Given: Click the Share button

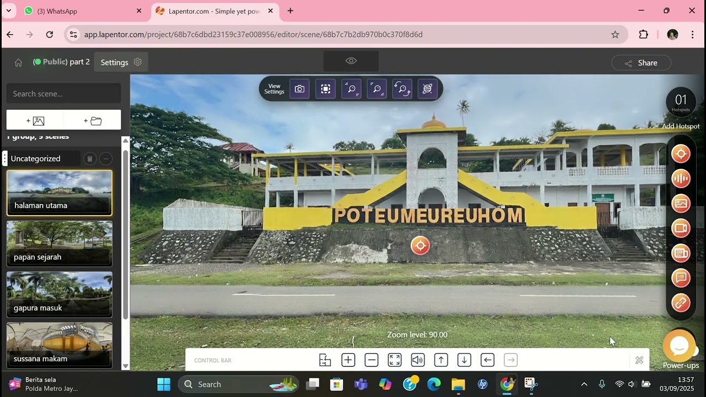Looking at the screenshot, I should coord(641,63).
